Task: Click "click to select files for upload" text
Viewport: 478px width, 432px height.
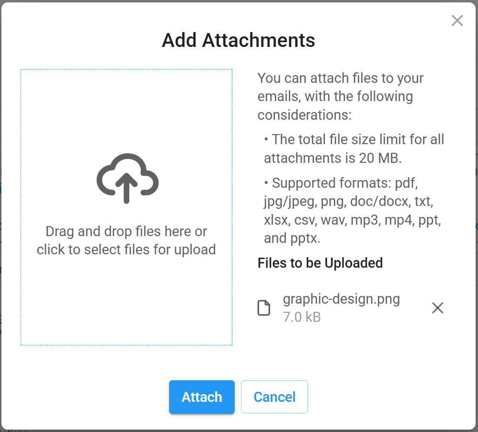Action: pyautogui.click(x=126, y=250)
